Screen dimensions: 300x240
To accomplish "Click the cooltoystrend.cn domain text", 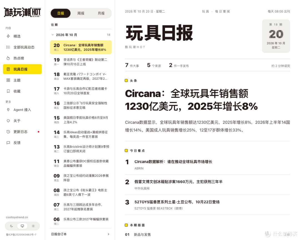I will (x=17, y=217).
